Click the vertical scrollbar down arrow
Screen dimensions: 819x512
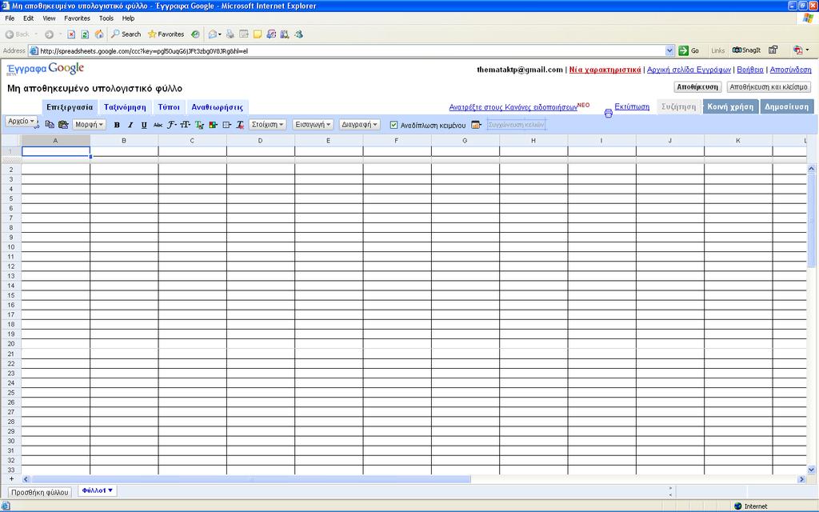pyautogui.click(x=811, y=470)
